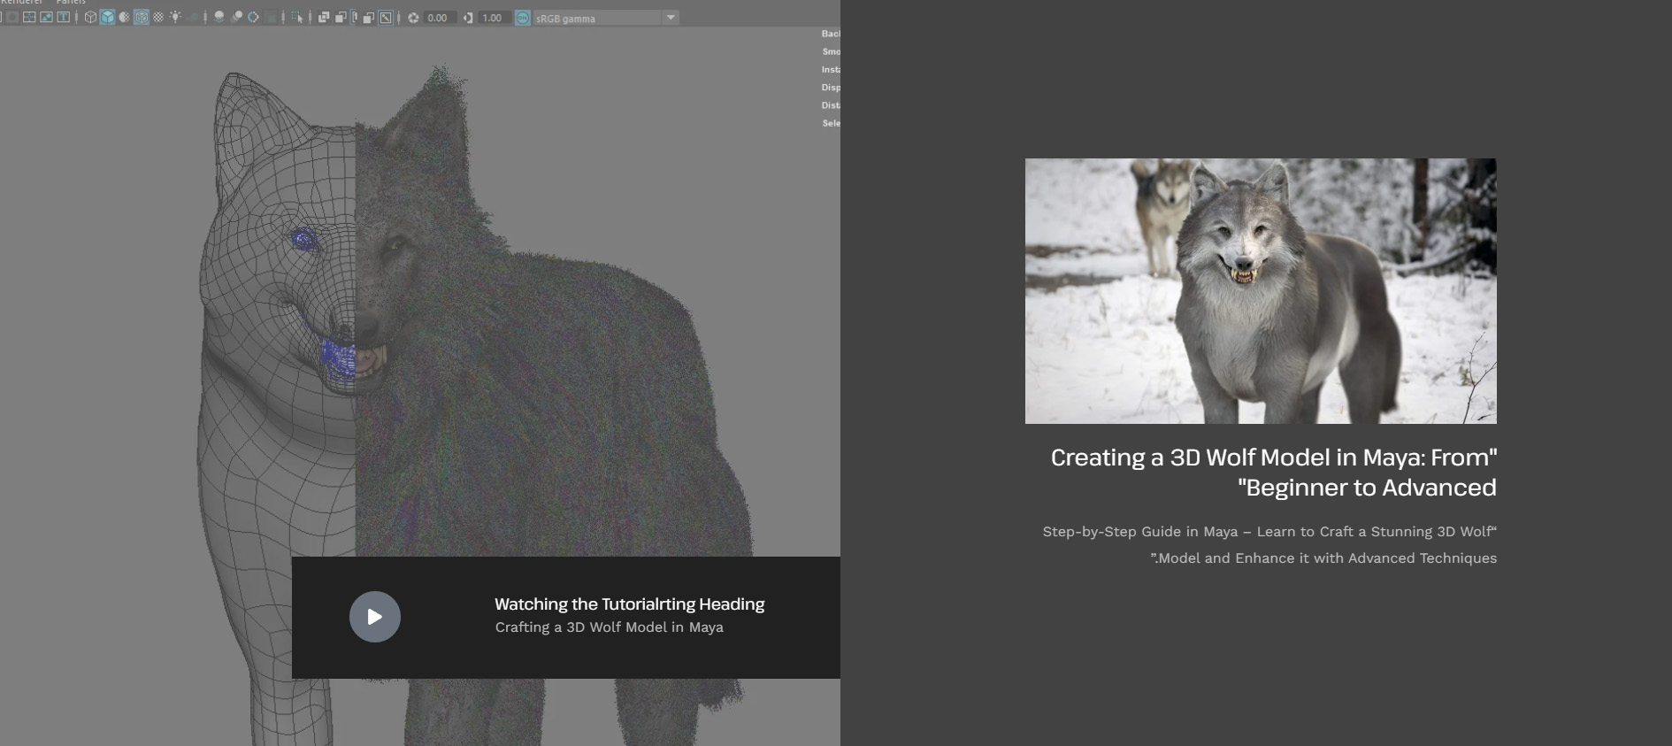Toggle the color management ON button
The height and width of the screenshot is (746, 1672).
click(x=523, y=18)
